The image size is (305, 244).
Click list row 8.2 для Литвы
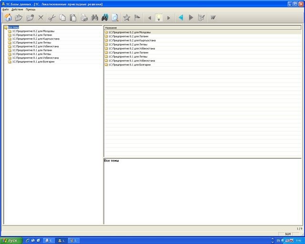[203, 44]
